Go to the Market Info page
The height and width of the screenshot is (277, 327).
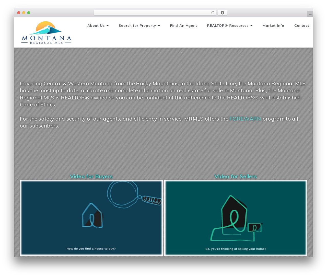pyautogui.click(x=273, y=26)
